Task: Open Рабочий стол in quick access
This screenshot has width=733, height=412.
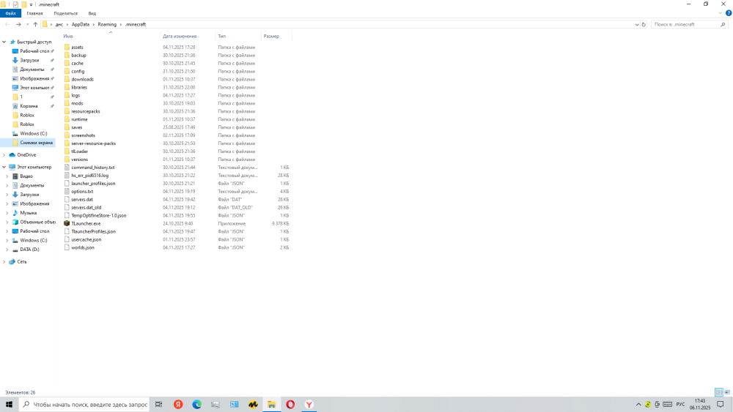Action: click(34, 51)
